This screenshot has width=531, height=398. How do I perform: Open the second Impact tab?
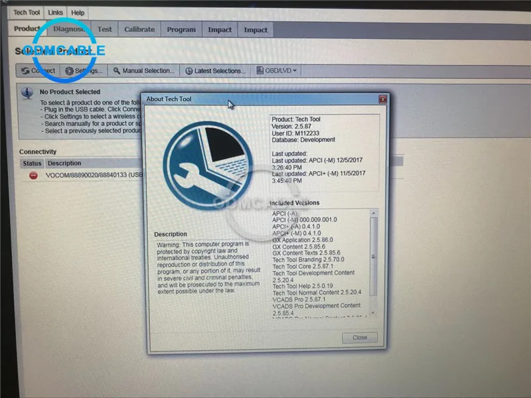(x=256, y=30)
